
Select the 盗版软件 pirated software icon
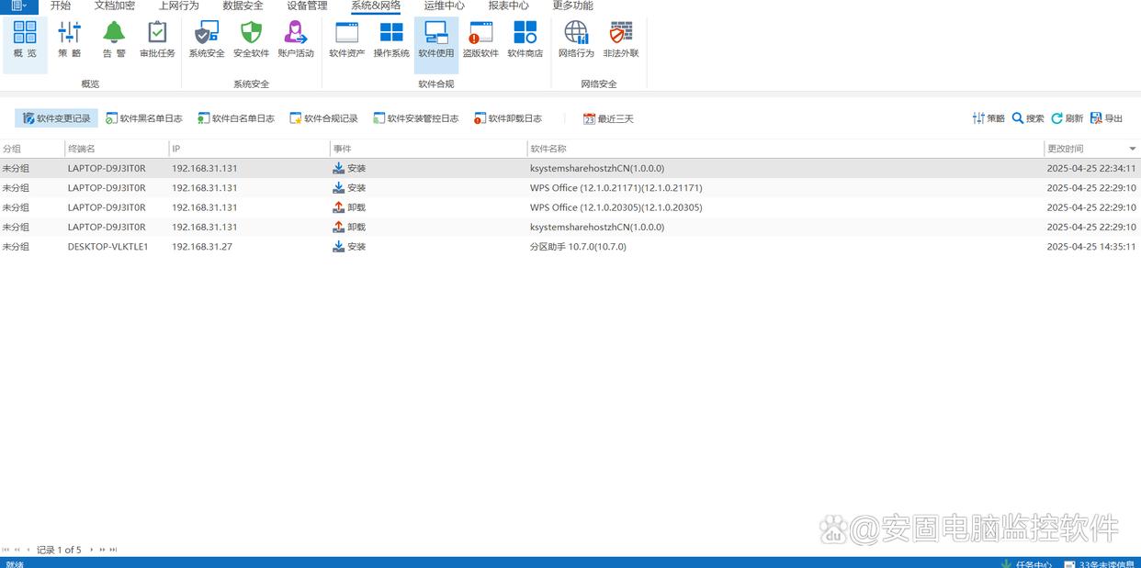click(480, 39)
